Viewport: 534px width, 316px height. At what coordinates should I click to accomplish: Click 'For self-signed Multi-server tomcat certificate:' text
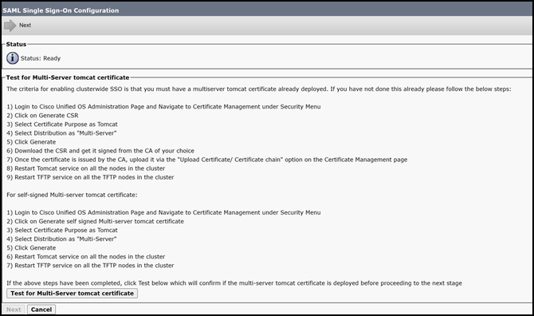coord(72,195)
